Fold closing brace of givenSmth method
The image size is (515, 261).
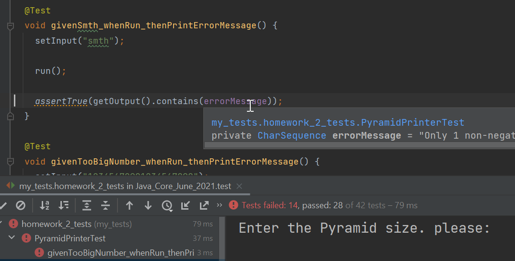point(11,117)
